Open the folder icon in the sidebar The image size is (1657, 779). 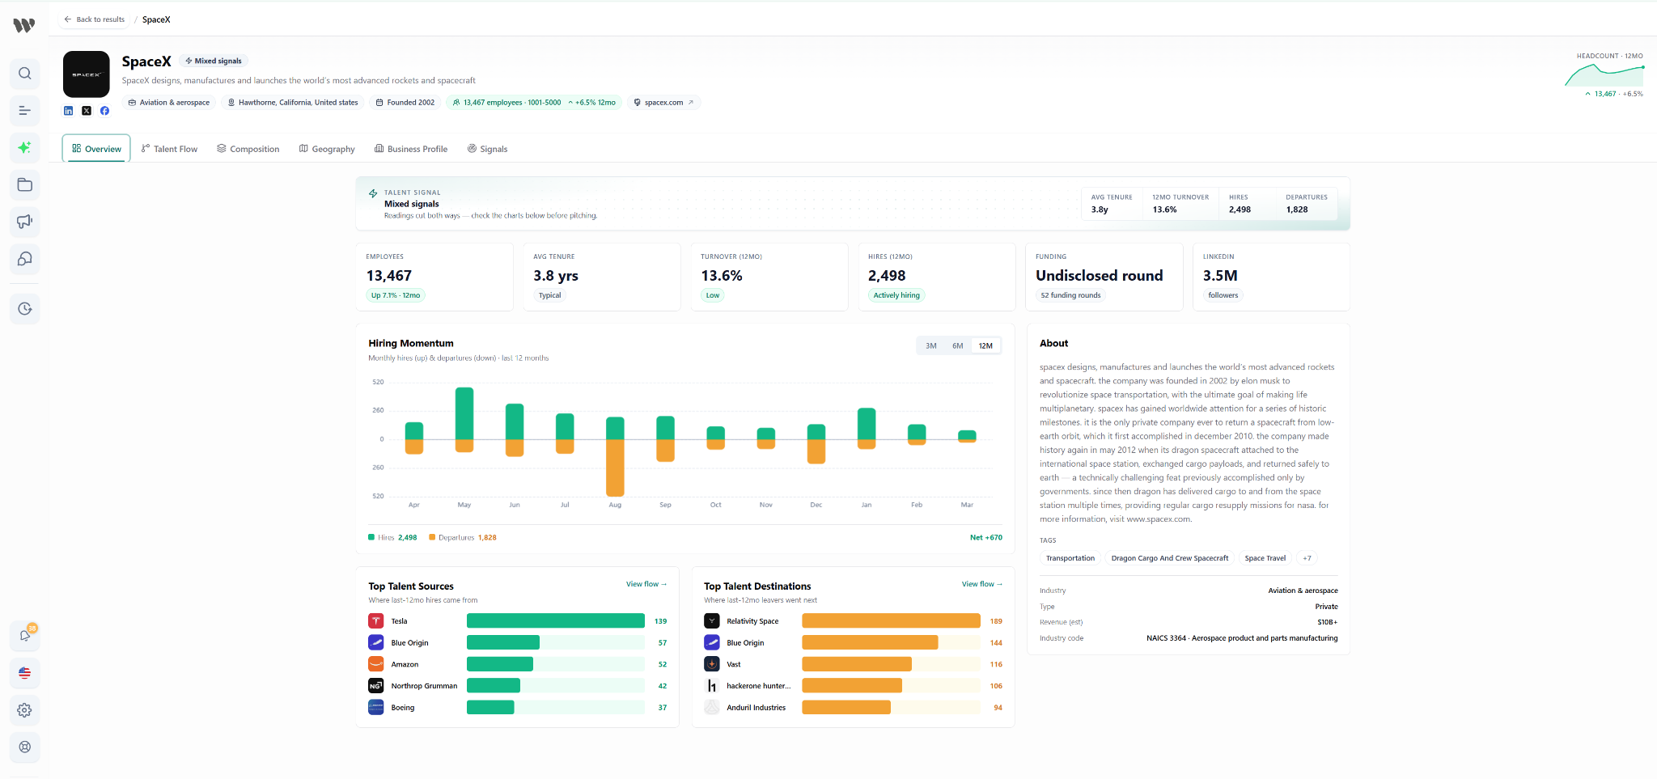pyautogui.click(x=25, y=185)
